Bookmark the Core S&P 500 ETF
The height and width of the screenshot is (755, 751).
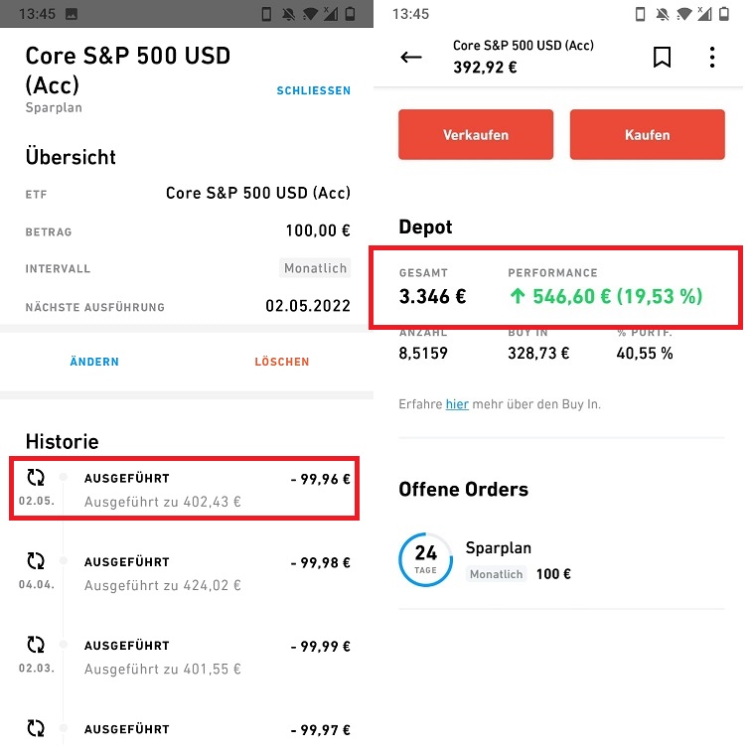click(662, 58)
